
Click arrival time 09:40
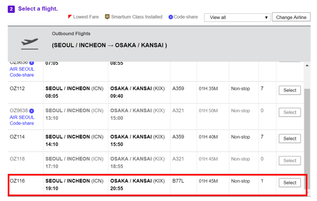click(117, 96)
